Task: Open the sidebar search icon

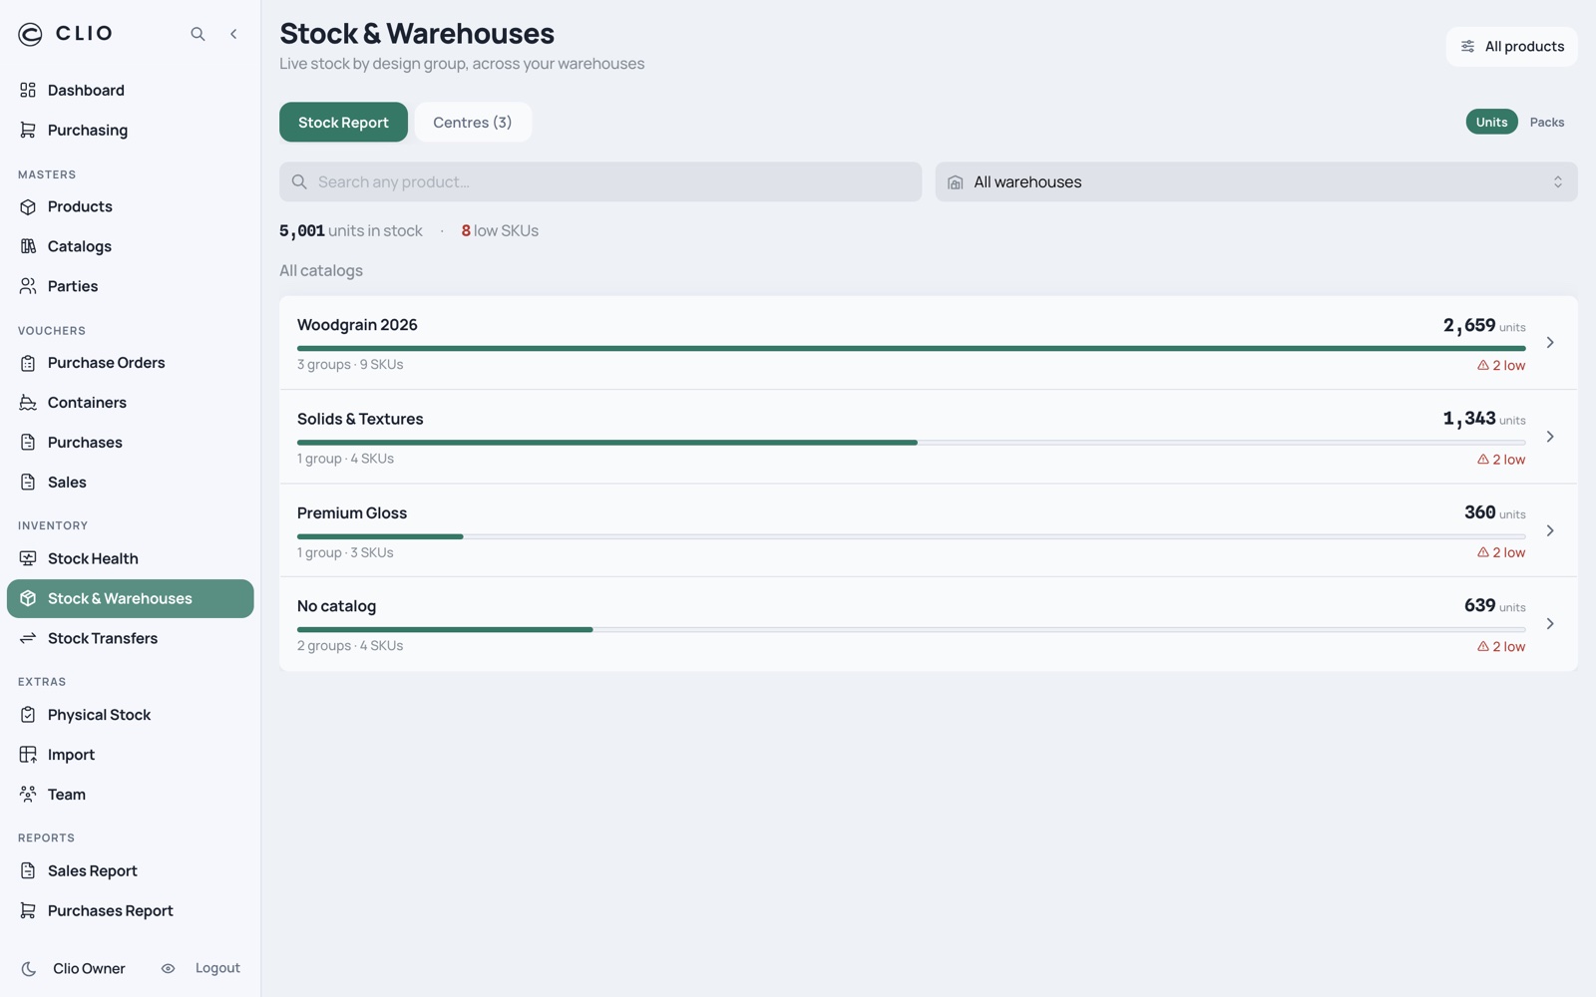Action: pyautogui.click(x=198, y=34)
